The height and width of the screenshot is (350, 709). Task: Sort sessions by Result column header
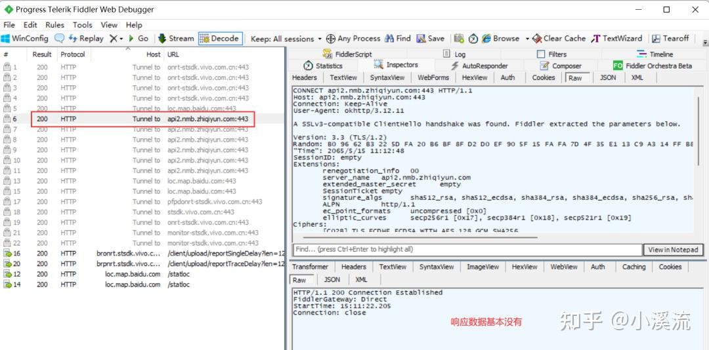42,54
